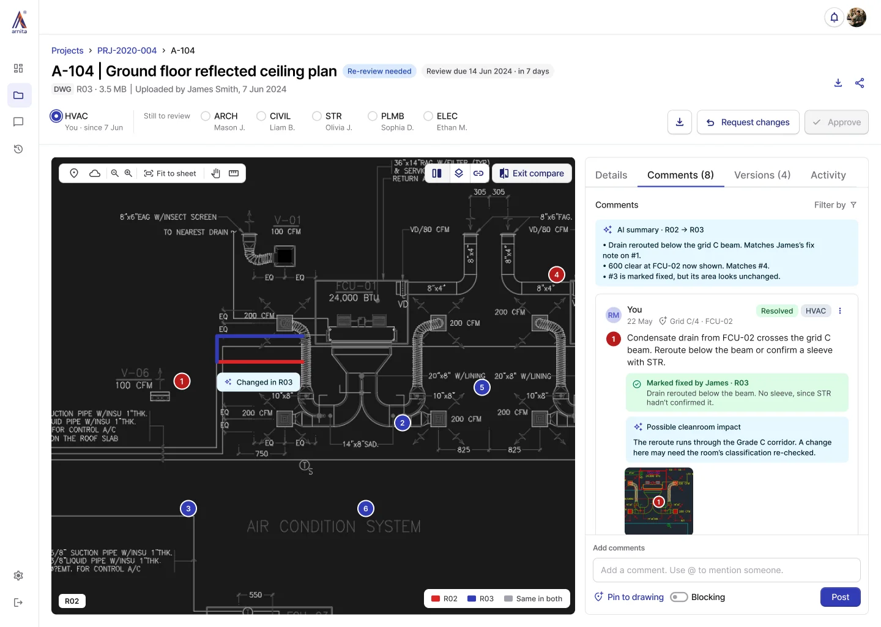Viewport: 881px width, 627px height.
Task: Select the PLMB discipline radio
Action: tap(373, 116)
